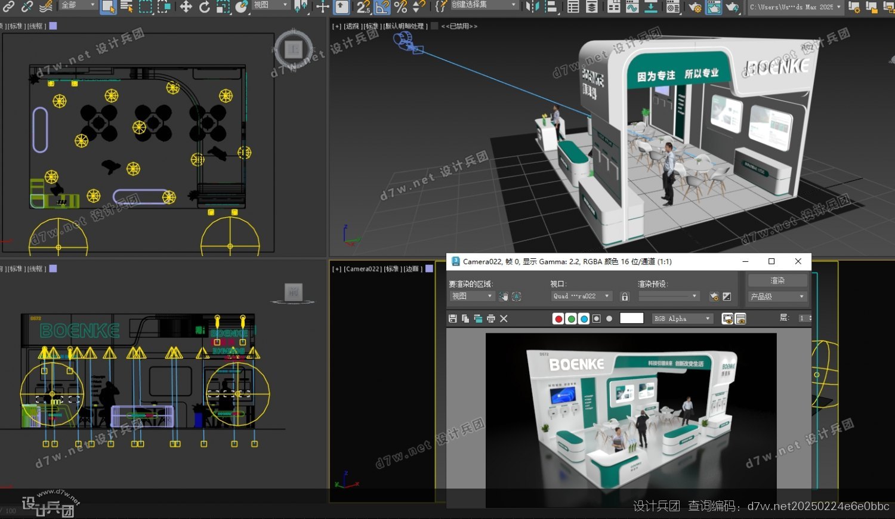895x519 pixels.
Task: Open Render Setup in frame window
Action: [x=714, y=296]
